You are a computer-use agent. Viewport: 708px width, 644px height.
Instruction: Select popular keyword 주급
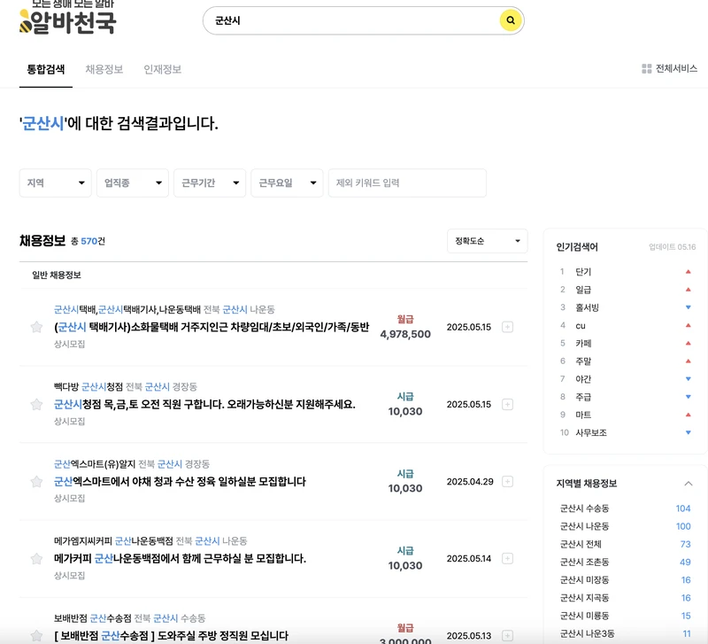pos(583,397)
